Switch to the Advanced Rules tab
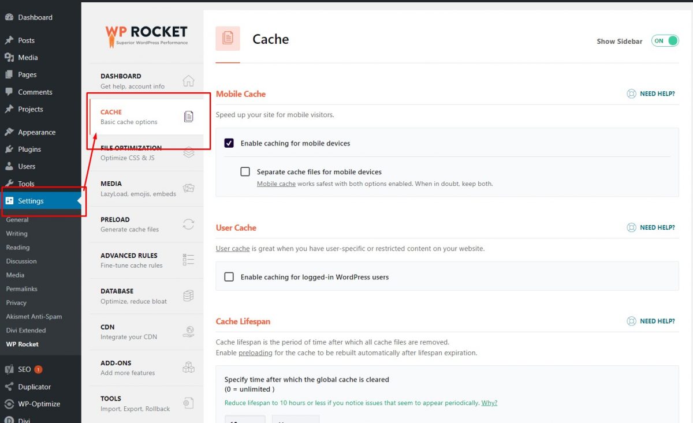The image size is (693, 423). (x=146, y=260)
